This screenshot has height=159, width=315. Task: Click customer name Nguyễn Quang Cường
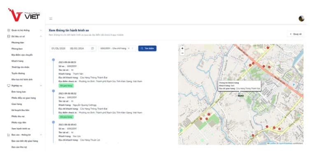click(x=84, y=105)
